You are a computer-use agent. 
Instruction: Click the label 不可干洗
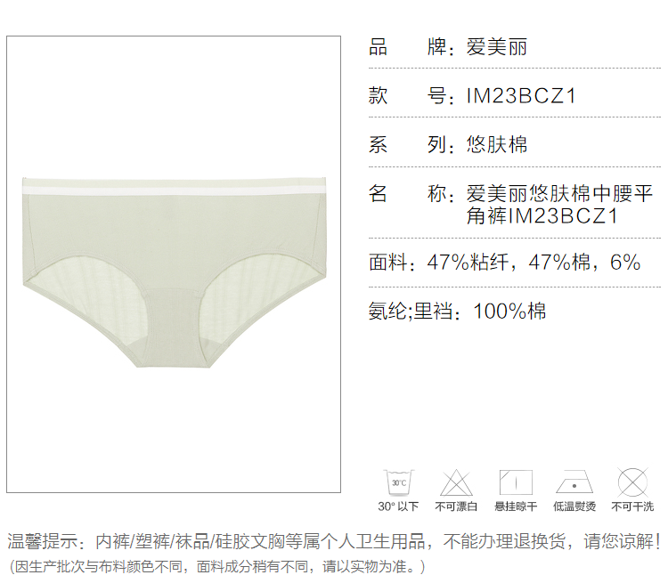tap(632, 506)
